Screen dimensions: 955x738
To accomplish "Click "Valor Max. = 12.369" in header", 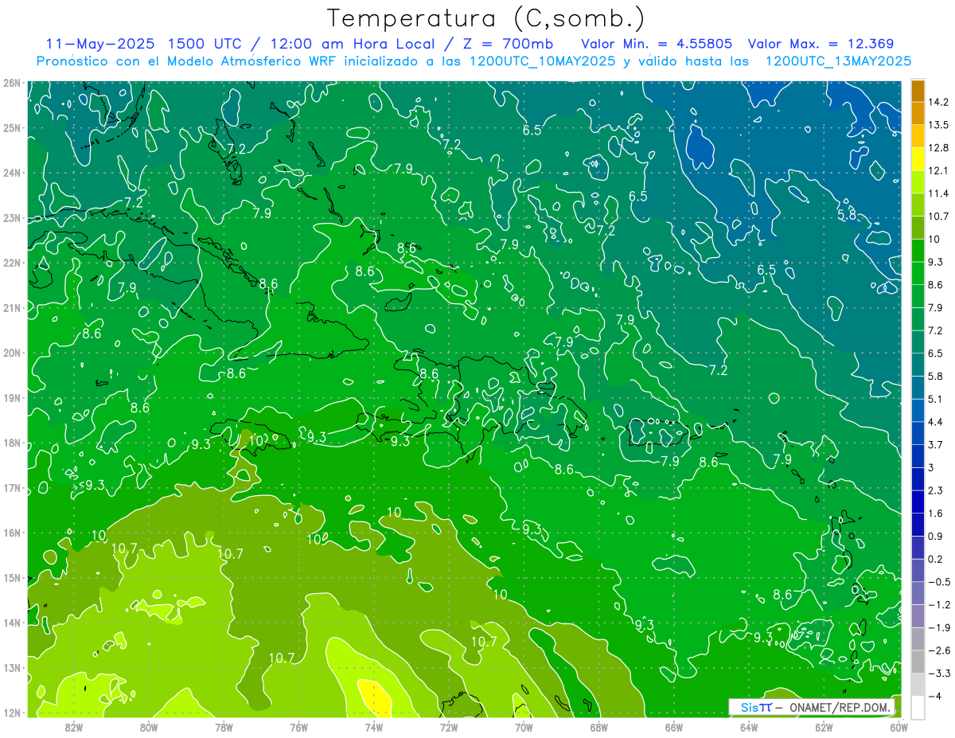I will click(x=821, y=44).
